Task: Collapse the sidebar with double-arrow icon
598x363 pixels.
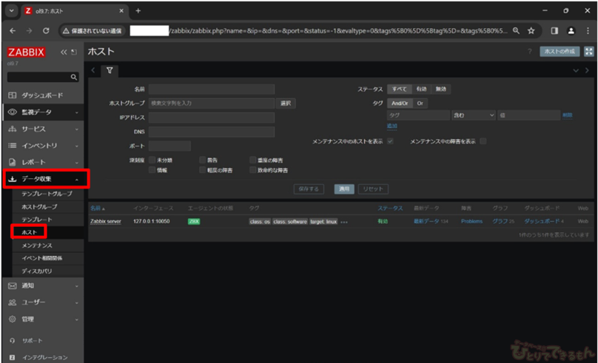Action: 64,52
